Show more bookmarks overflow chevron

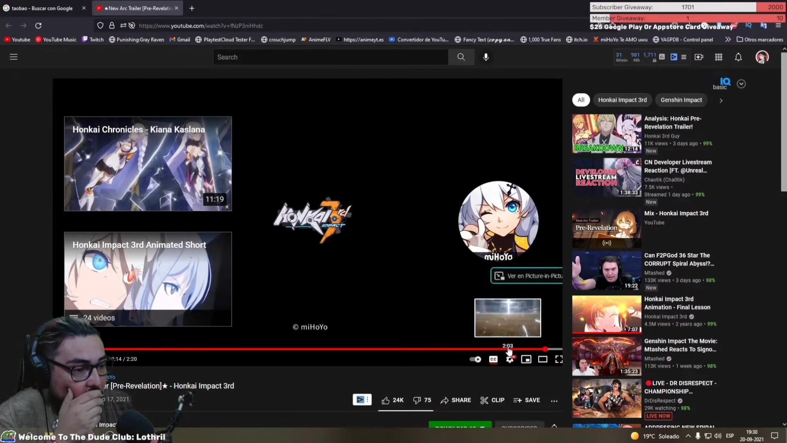pos(728,39)
